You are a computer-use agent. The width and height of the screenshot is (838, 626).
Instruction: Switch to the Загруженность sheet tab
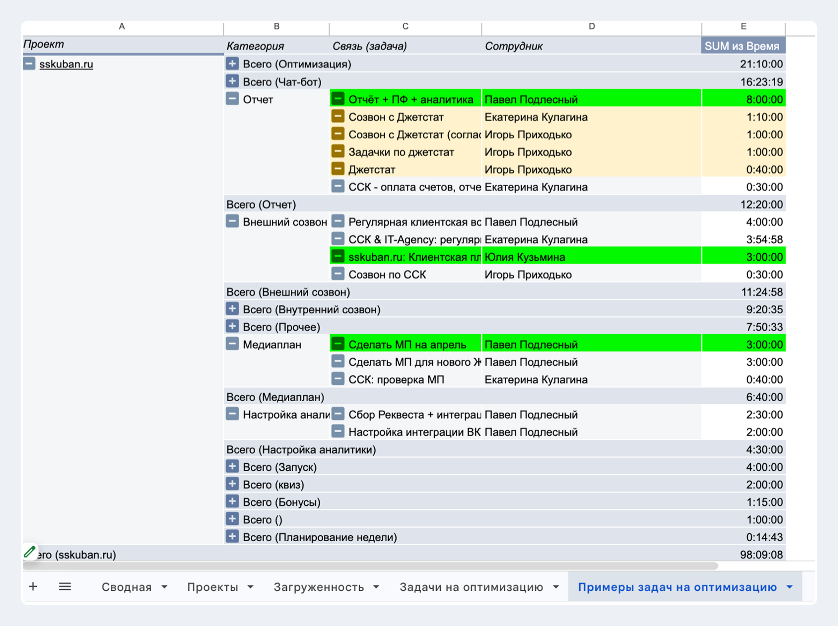[x=318, y=587]
